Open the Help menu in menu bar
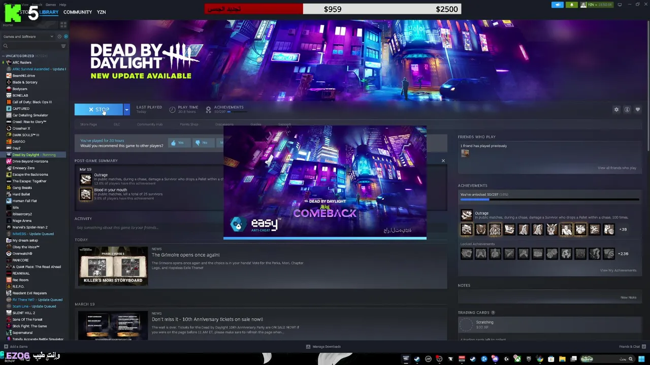The height and width of the screenshot is (365, 650). tap(62, 5)
